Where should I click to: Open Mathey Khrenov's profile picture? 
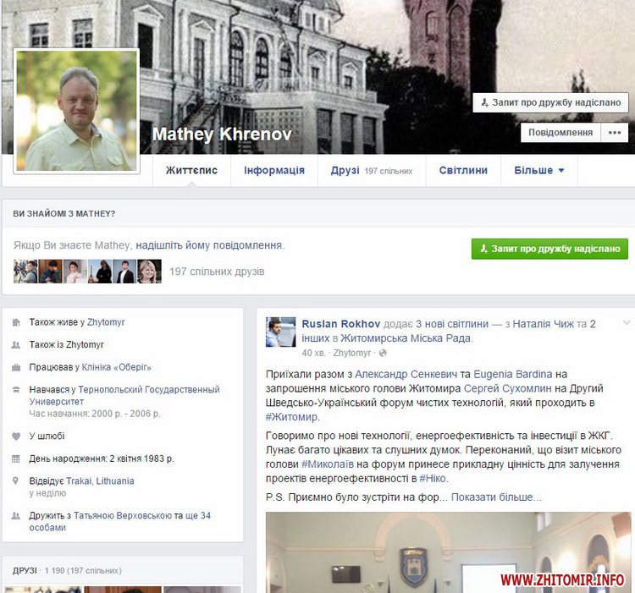coord(76,110)
